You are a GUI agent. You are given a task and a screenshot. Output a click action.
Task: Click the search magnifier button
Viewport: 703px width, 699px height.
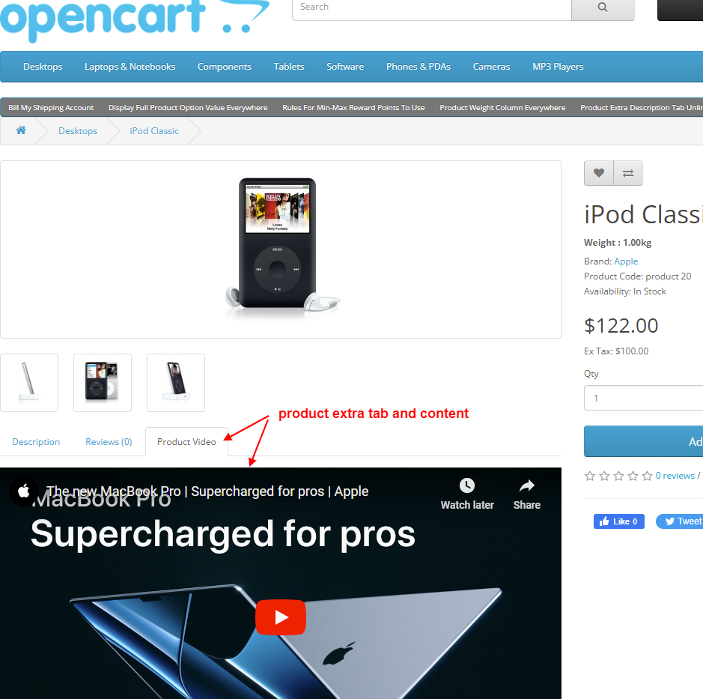pos(603,8)
